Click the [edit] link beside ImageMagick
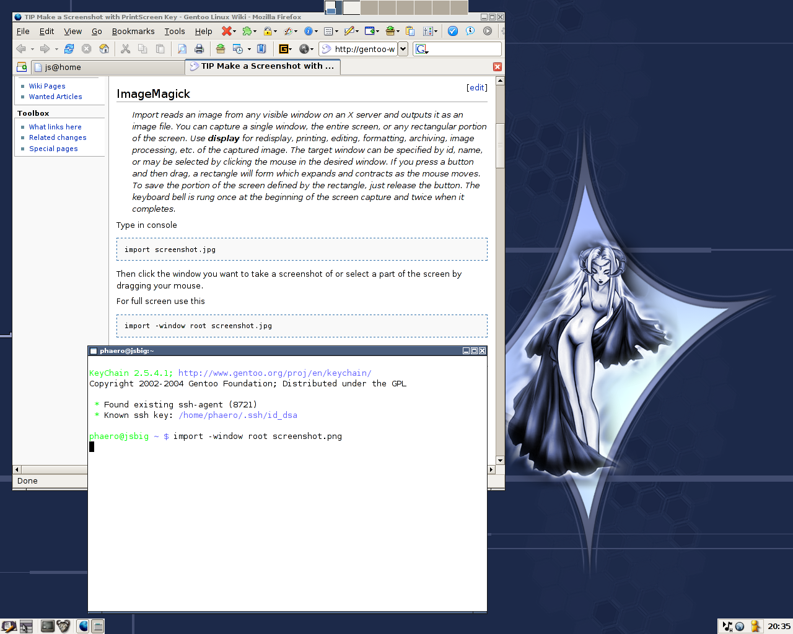This screenshot has height=634, width=793. click(x=477, y=87)
